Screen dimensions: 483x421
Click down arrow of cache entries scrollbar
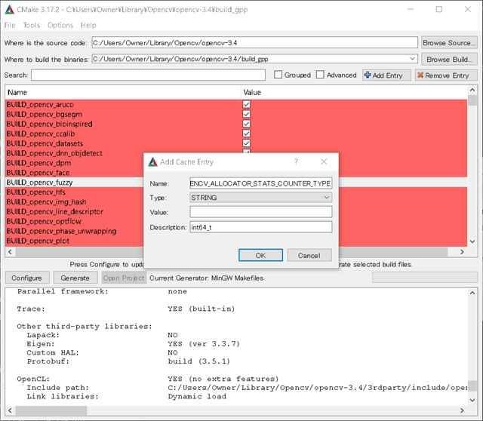[x=472, y=241]
